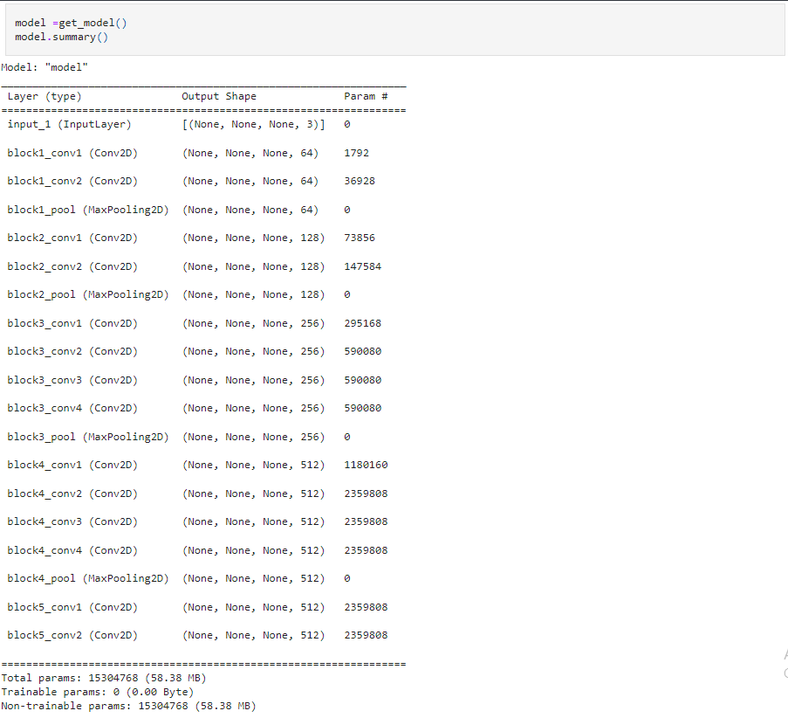Click the block1_conv1 (Conv2D) layer name
This screenshot has height=718, width=788.
[x=72, y=153]
